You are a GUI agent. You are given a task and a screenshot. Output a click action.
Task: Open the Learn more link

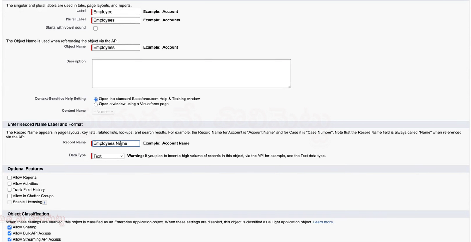point(323,222)
